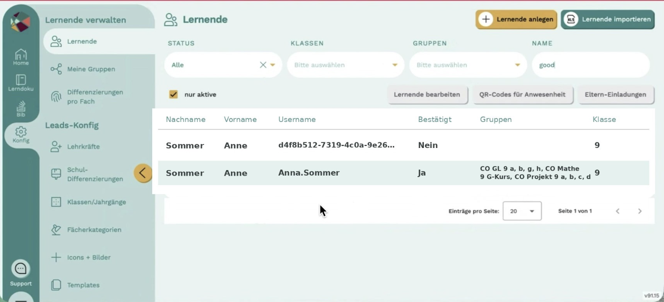The width and height of the screenshot is (664, 302).
Task: Click the Lernende bearbeiten button
Action: pyautogui.click(x=427, y=94)
